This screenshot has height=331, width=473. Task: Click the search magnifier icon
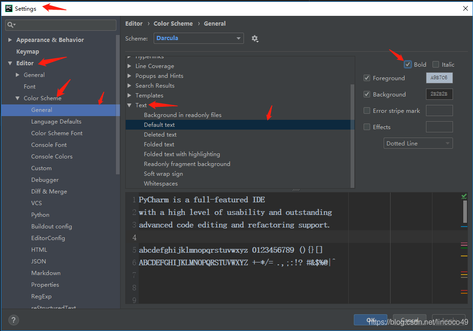(x=11, y=25)
